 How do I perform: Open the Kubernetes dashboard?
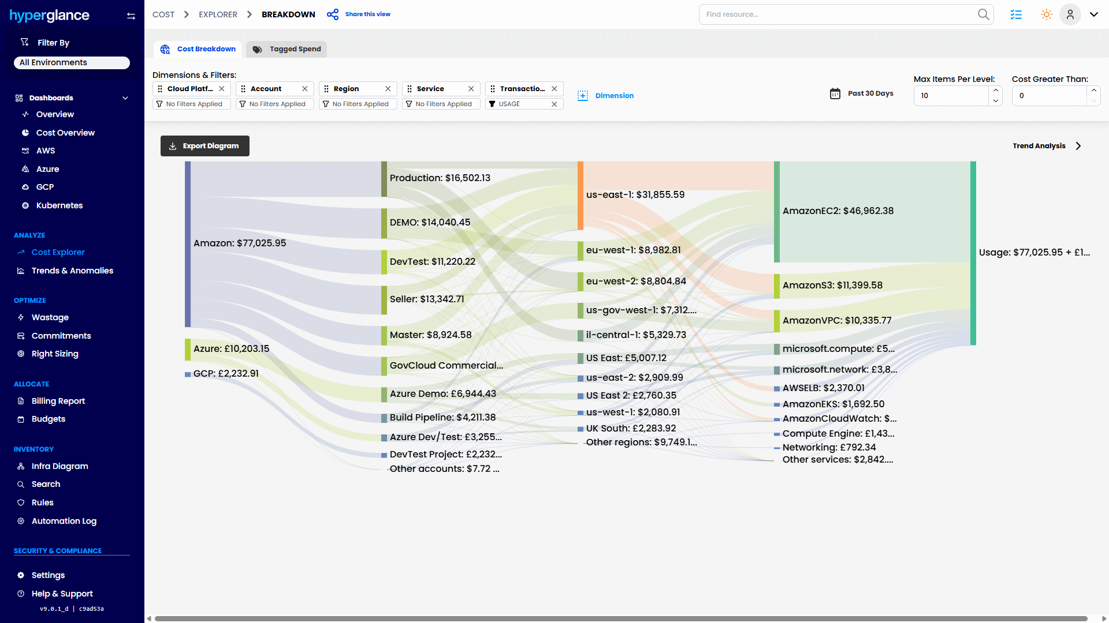pos(59,205)
